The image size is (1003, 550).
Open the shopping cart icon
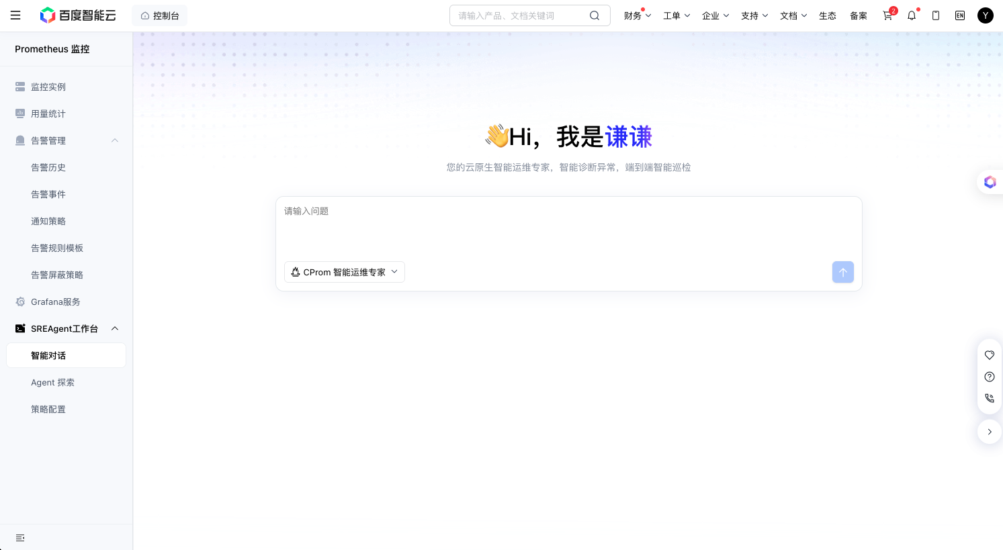(x=888, y=15)
